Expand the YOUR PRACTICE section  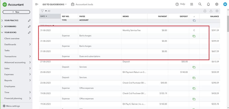point(2,20)
